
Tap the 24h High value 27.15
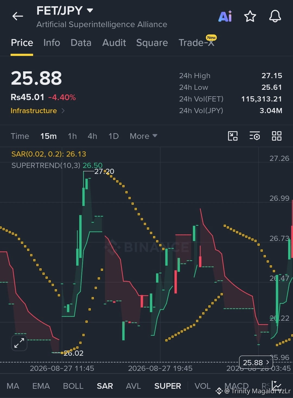point(272,76)
